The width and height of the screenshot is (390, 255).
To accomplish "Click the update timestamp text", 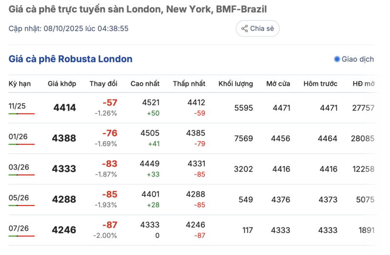I will (x=68, y=29).
